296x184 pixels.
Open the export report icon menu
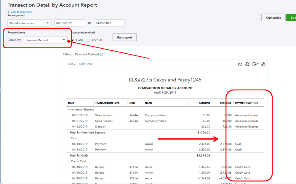pyautogui.click(x=255, y=64)
